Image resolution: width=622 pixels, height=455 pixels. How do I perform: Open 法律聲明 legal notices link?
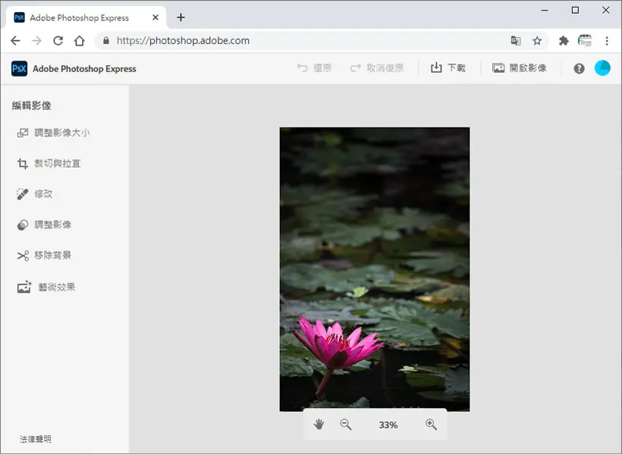coord(36,439)
